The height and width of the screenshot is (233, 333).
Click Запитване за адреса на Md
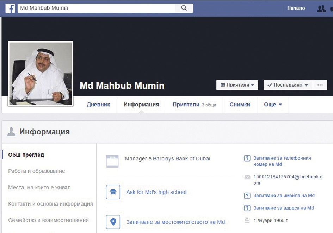click(x=284, y=208)
